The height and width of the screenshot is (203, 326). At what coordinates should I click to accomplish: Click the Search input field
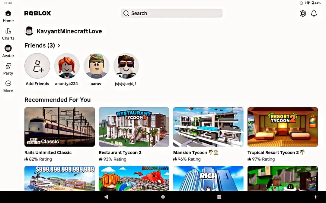(171, 13)
